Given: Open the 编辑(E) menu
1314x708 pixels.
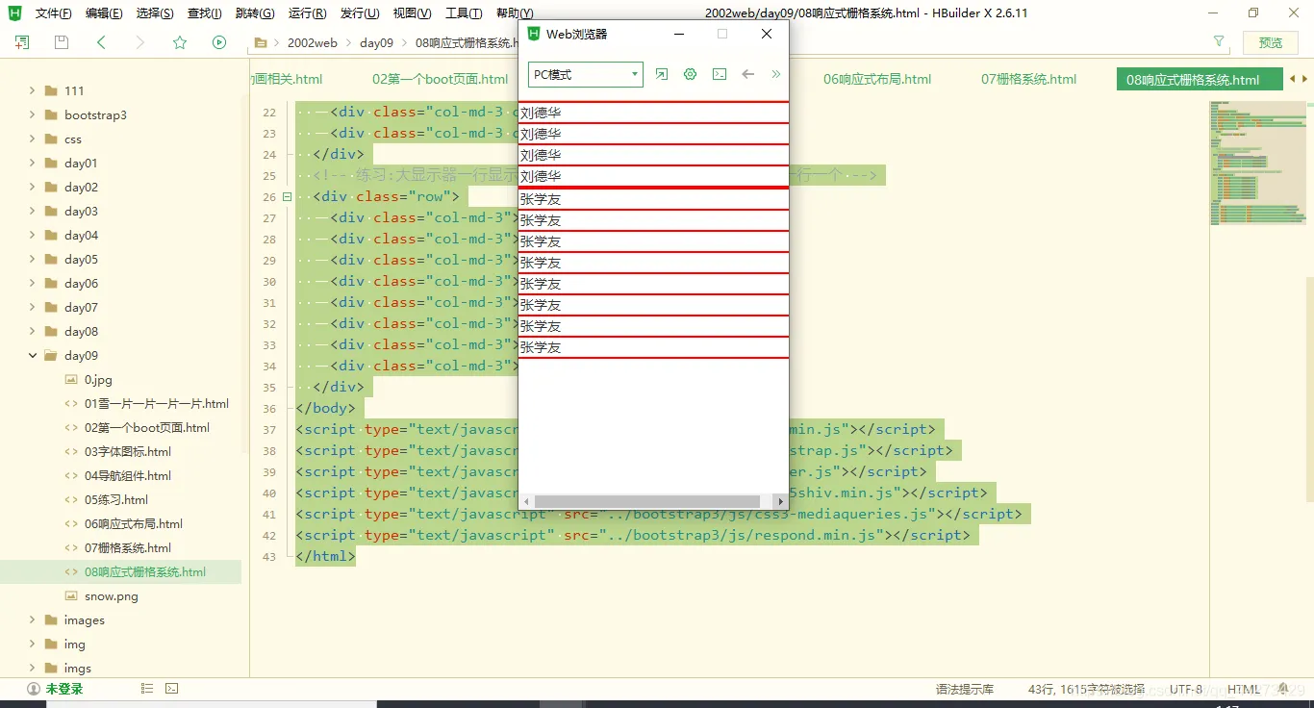Looking at the screenshot, I should (104, 13).
